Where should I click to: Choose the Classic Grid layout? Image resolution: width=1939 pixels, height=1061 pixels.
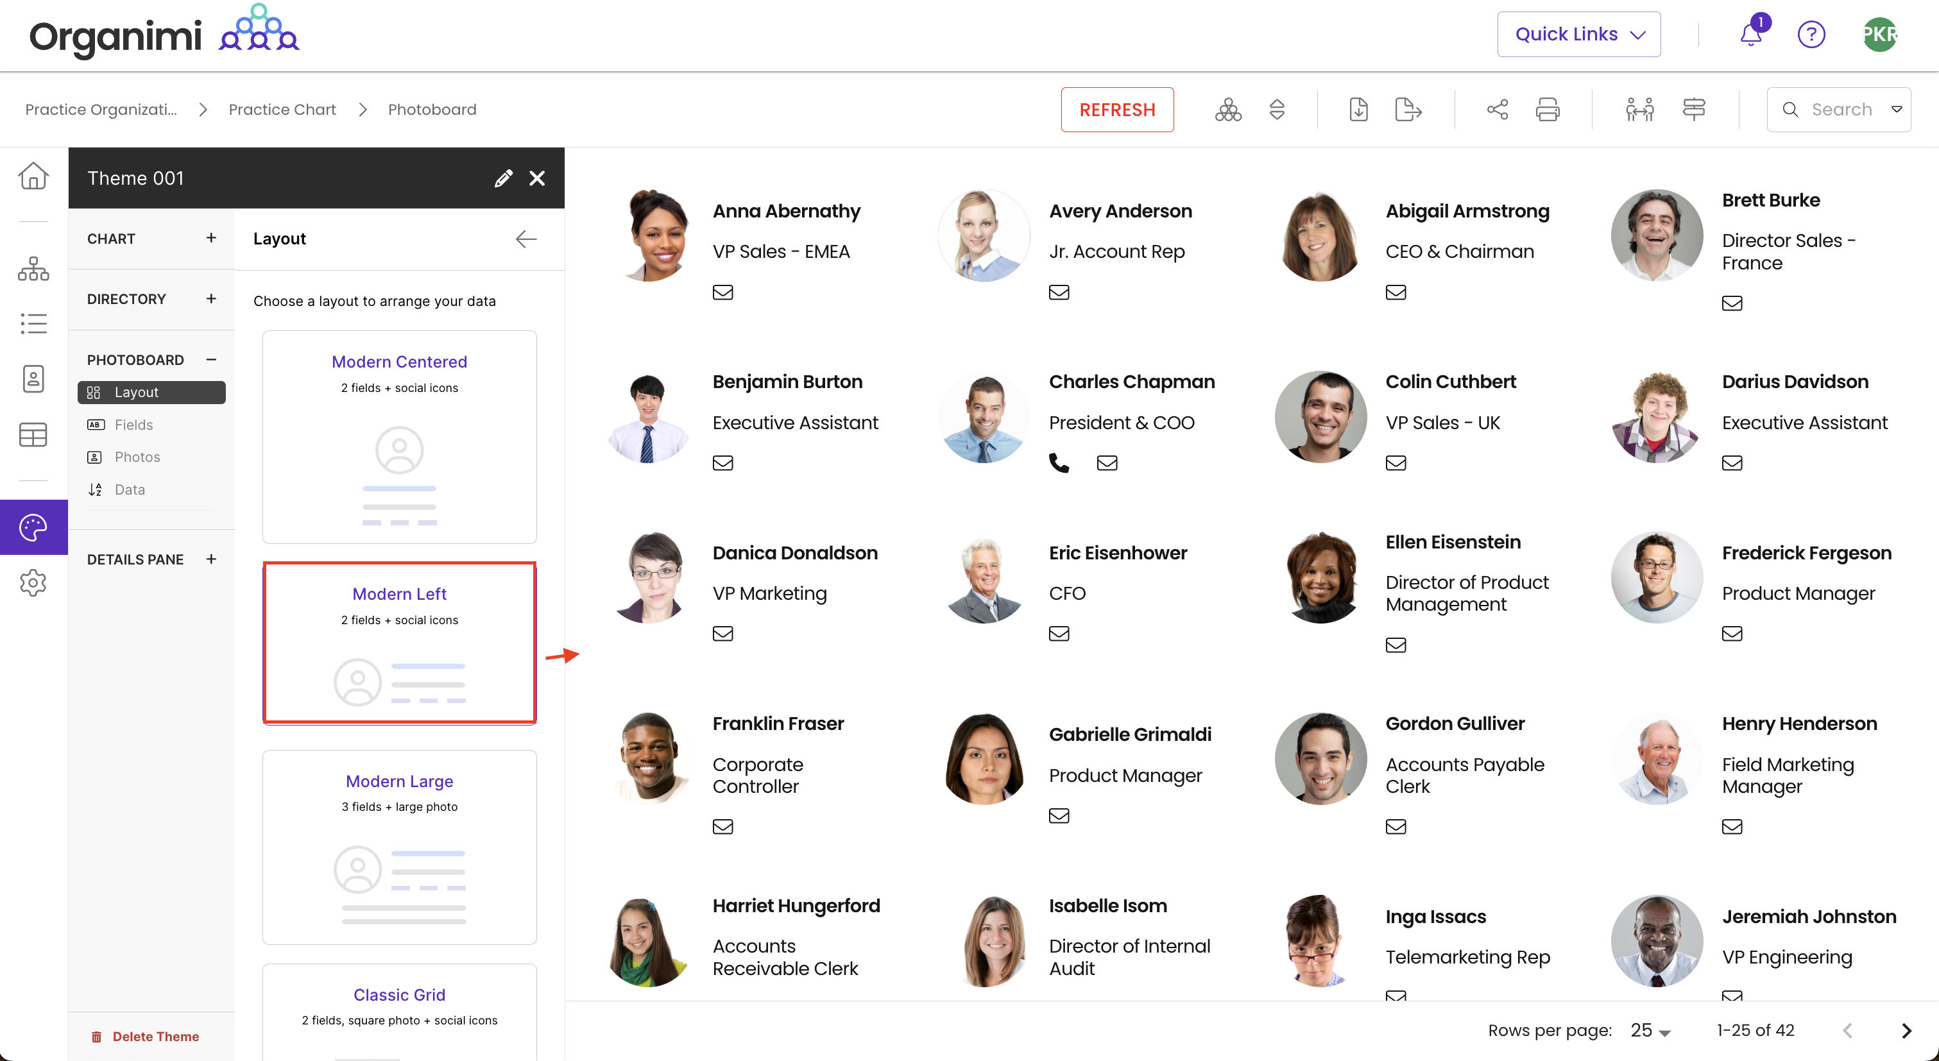[400, 1012]
